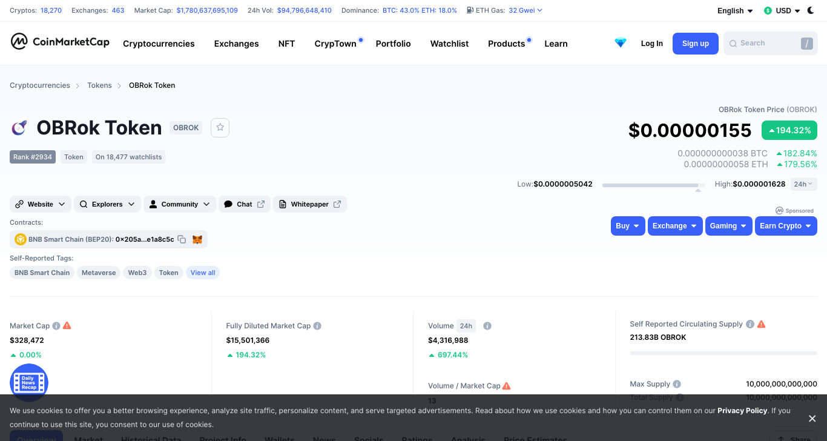This screenshot has width=827, height=441.
Task: Open CrypTown menu
Action: tap(335, 44)
